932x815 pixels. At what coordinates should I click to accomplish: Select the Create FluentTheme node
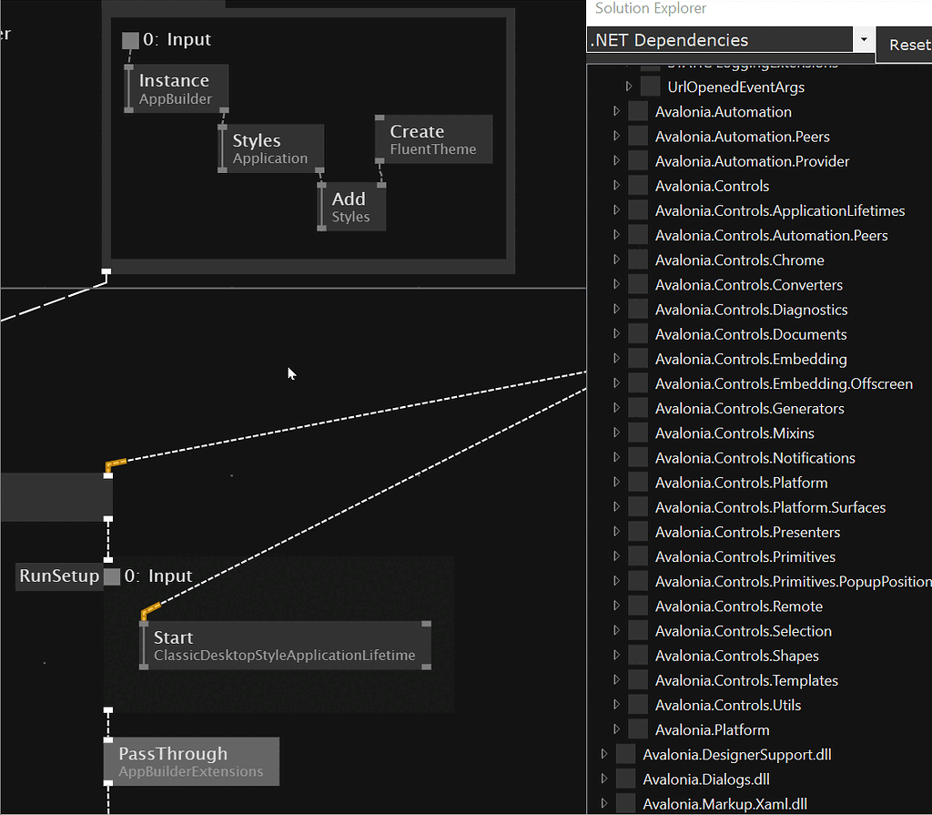pyautogui.click(x=433, y=138)
